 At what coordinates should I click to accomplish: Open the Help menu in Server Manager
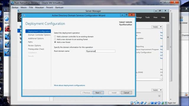click(163, 17)
